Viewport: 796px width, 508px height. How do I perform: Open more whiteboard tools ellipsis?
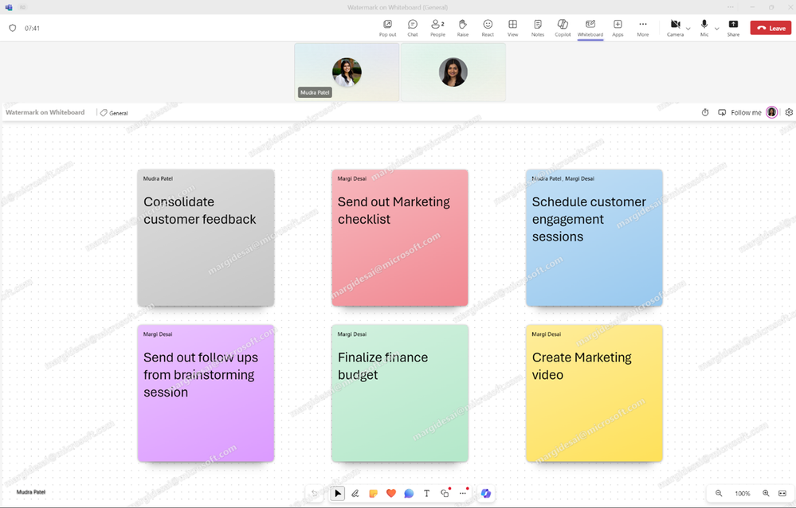pyautogui.click(x=463, y=493)
